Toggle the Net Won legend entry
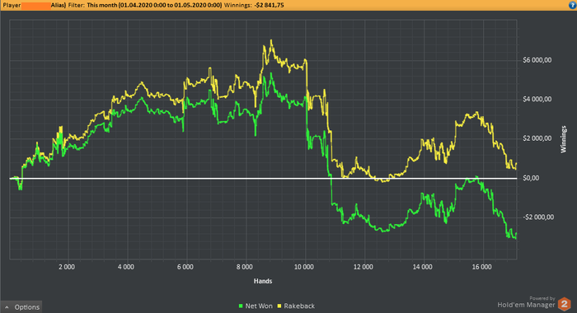 click(256, 306)
